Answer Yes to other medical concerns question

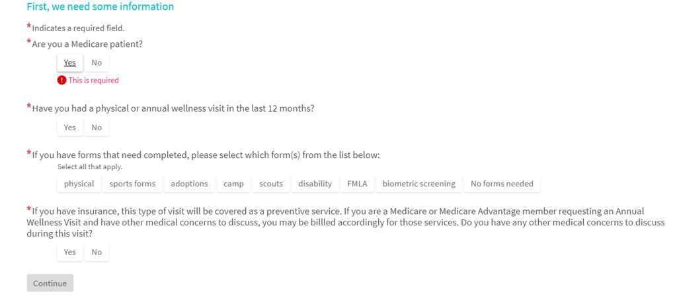(x=69, y=252)
